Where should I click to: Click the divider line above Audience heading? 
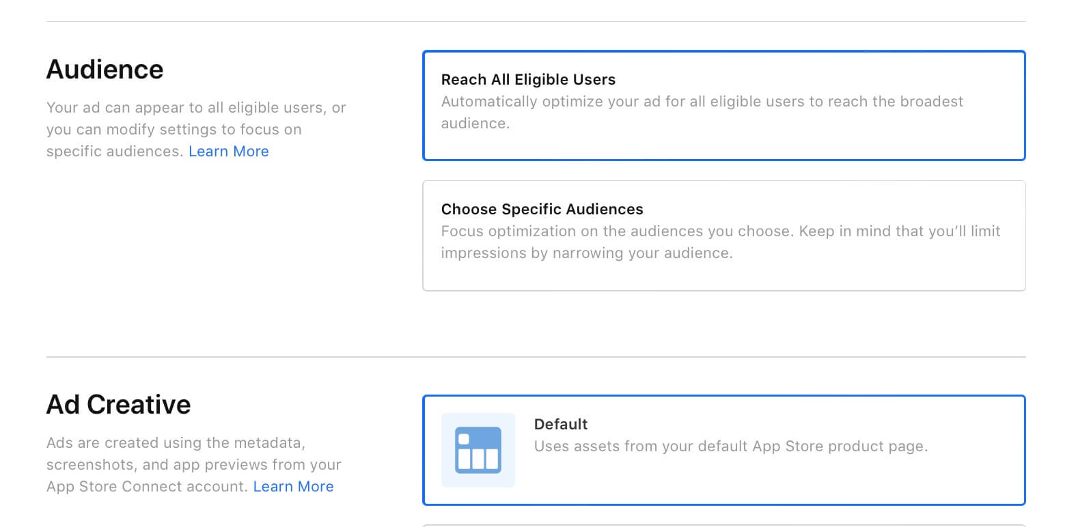[x=536, y=22]
